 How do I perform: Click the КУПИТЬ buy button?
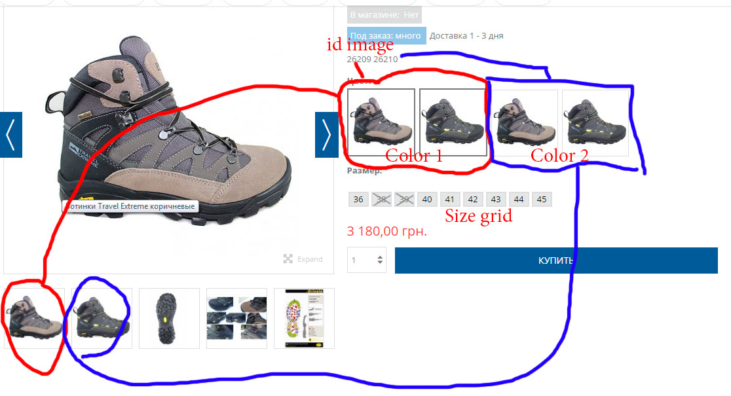click(556, 261)
